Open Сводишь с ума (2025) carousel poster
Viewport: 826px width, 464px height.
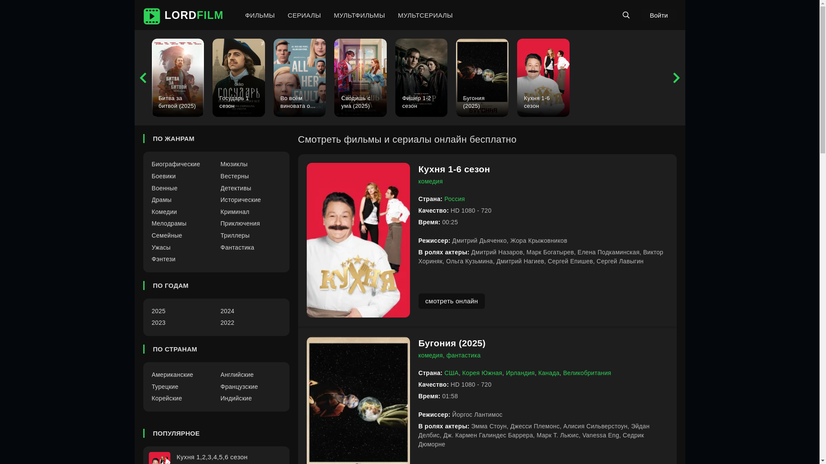[x=361, y=78]
